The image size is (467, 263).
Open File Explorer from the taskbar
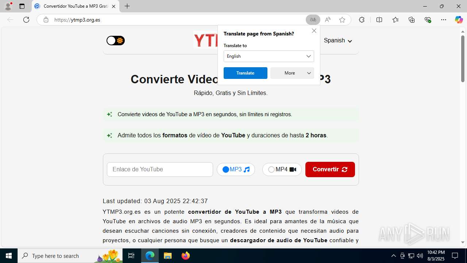point(167,256)
